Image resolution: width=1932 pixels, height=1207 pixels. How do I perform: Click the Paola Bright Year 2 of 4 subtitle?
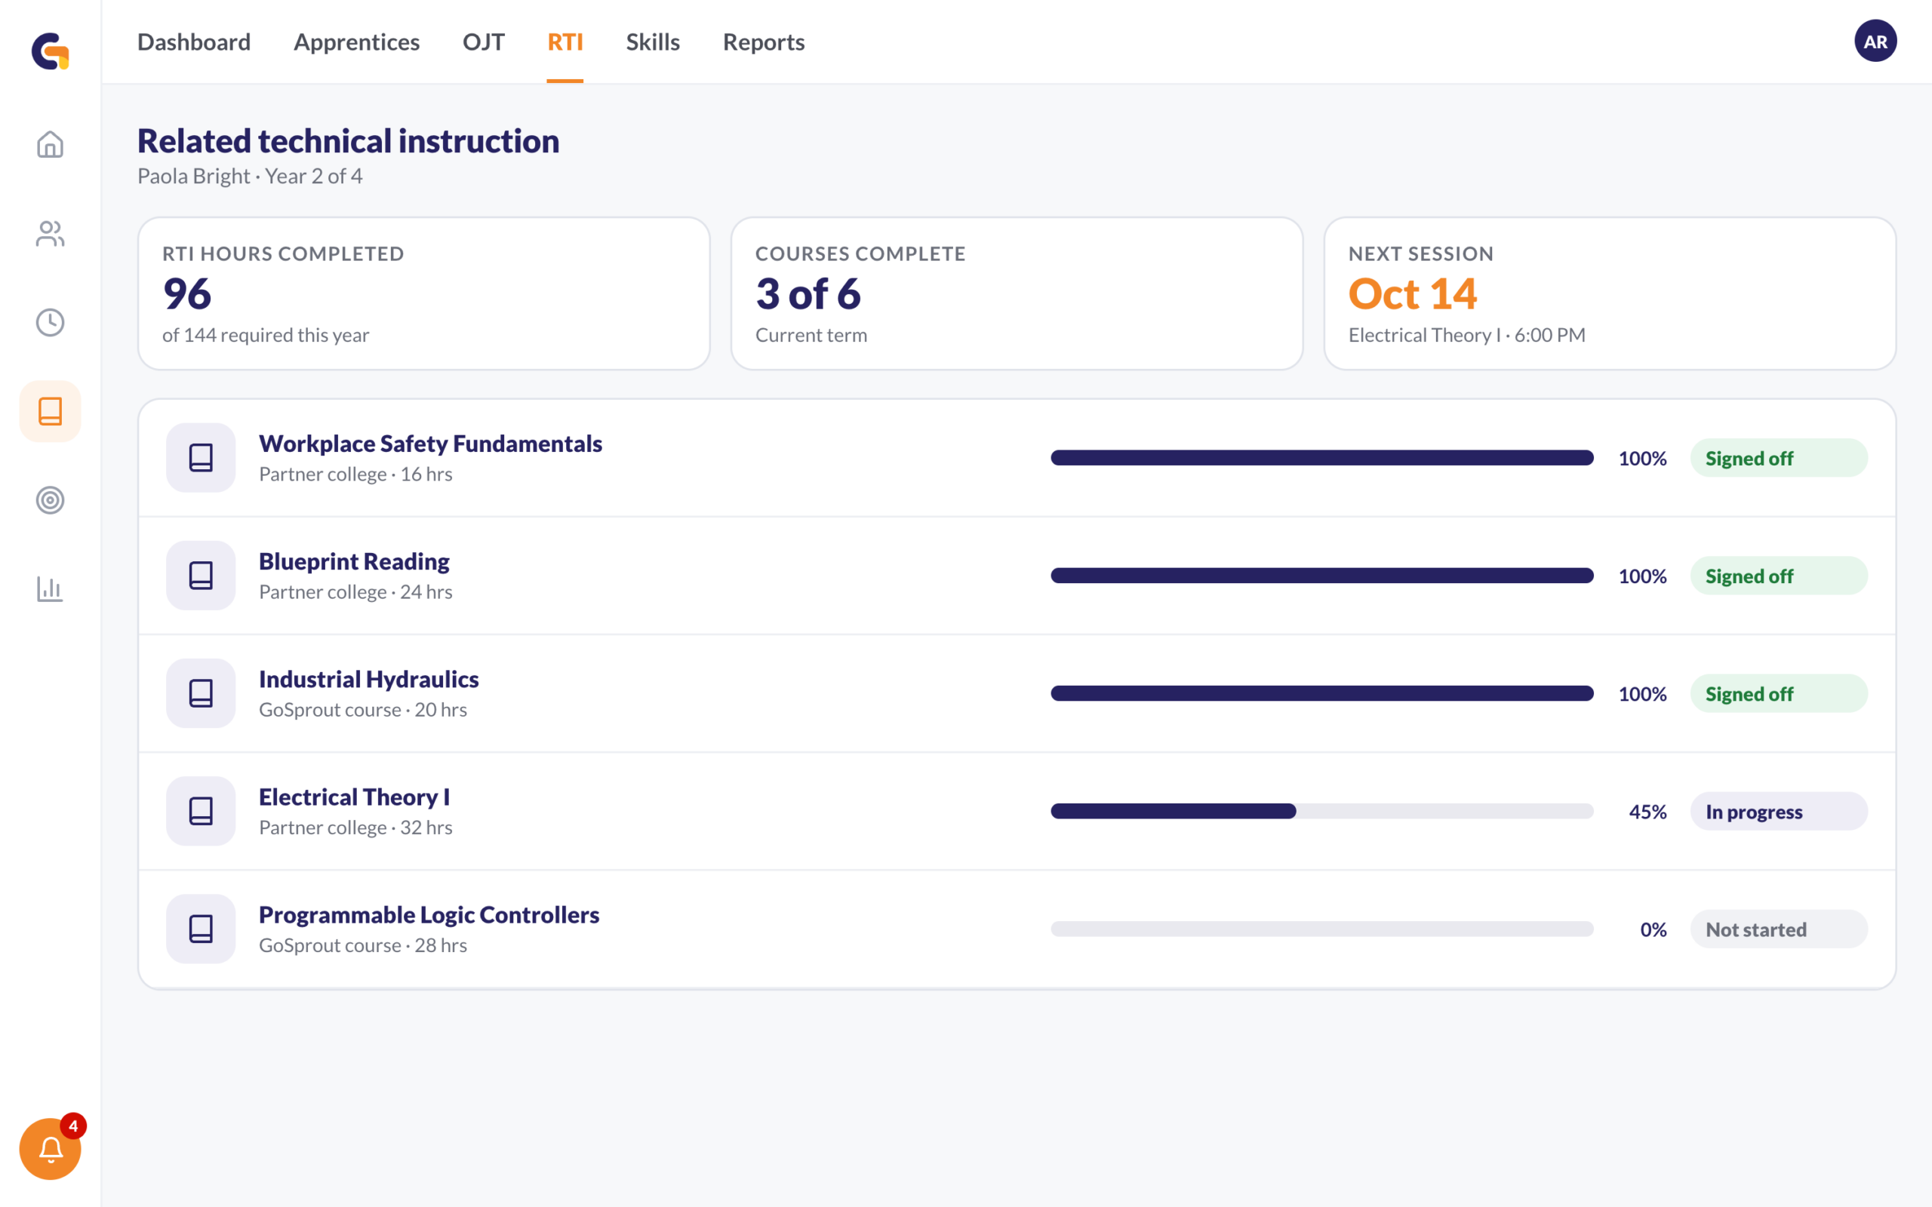point(250,176)
